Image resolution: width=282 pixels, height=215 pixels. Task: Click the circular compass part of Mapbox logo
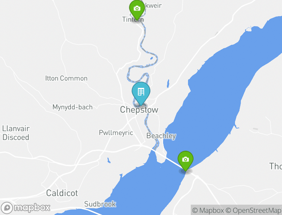(x=7, y=208)
